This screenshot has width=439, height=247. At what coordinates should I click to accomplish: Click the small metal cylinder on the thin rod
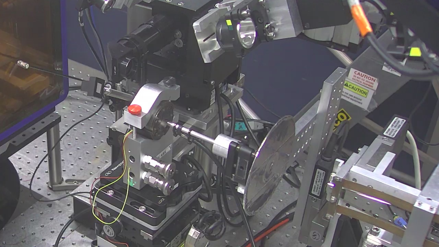pyautogui.click(x=23, y=64)
